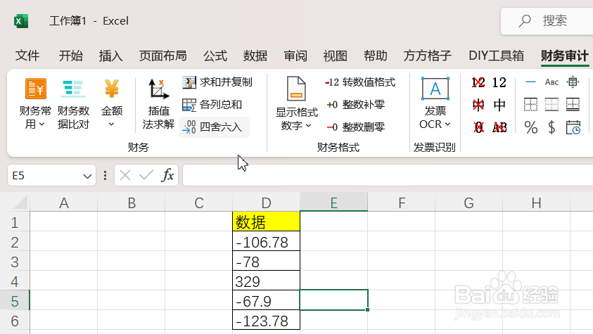Viewport: 593px width, 334px height.
Task: Click the 财务数据比对 icon
Action: (x=73, y=103)
